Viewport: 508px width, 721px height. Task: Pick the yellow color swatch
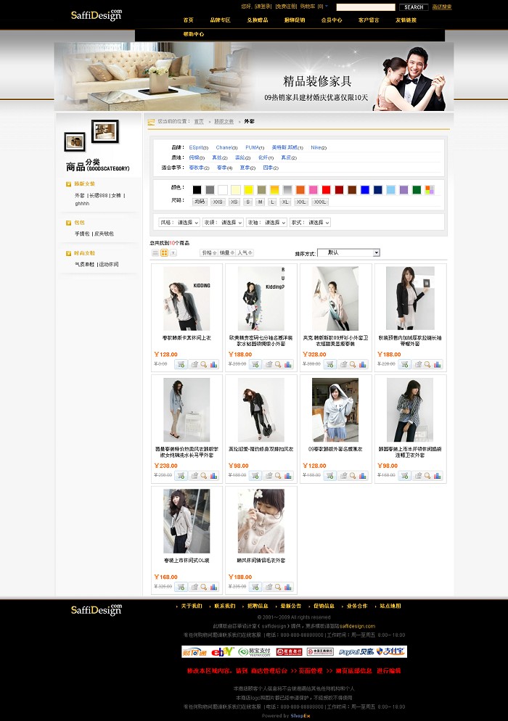(248, 189)
